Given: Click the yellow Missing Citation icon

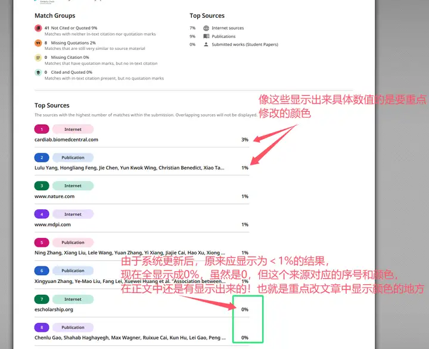Looking at the screenshot, I should 38,58.
